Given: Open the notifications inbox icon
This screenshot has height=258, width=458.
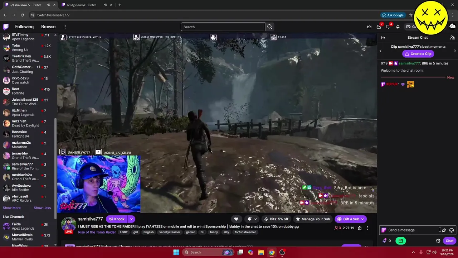Looking at the screenshot, I should point(379,27).
